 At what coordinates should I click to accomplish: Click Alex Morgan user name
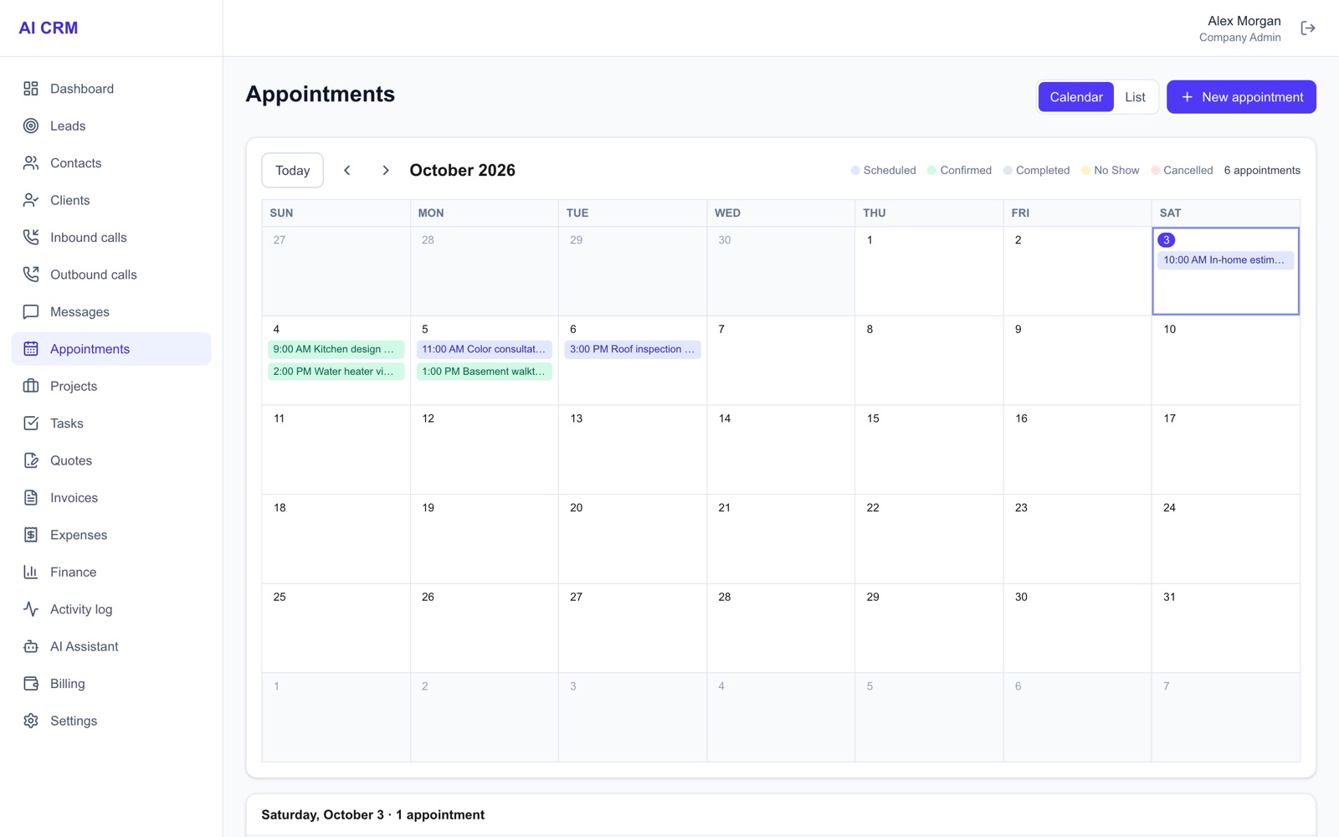click(x=1244, y=21)
